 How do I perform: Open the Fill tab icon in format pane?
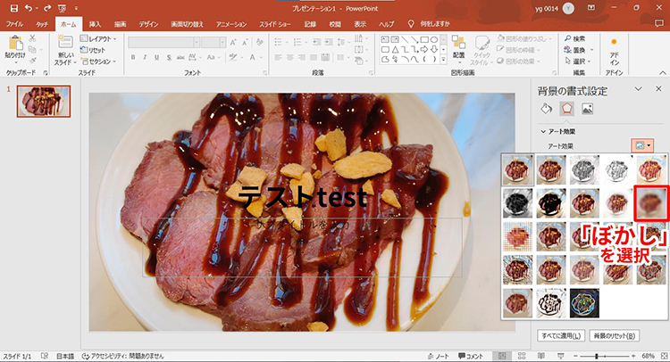tap(547, 109)
